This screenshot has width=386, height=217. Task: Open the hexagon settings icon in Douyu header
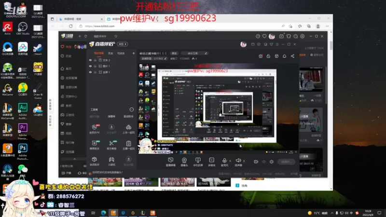click(x=303, y=36)
